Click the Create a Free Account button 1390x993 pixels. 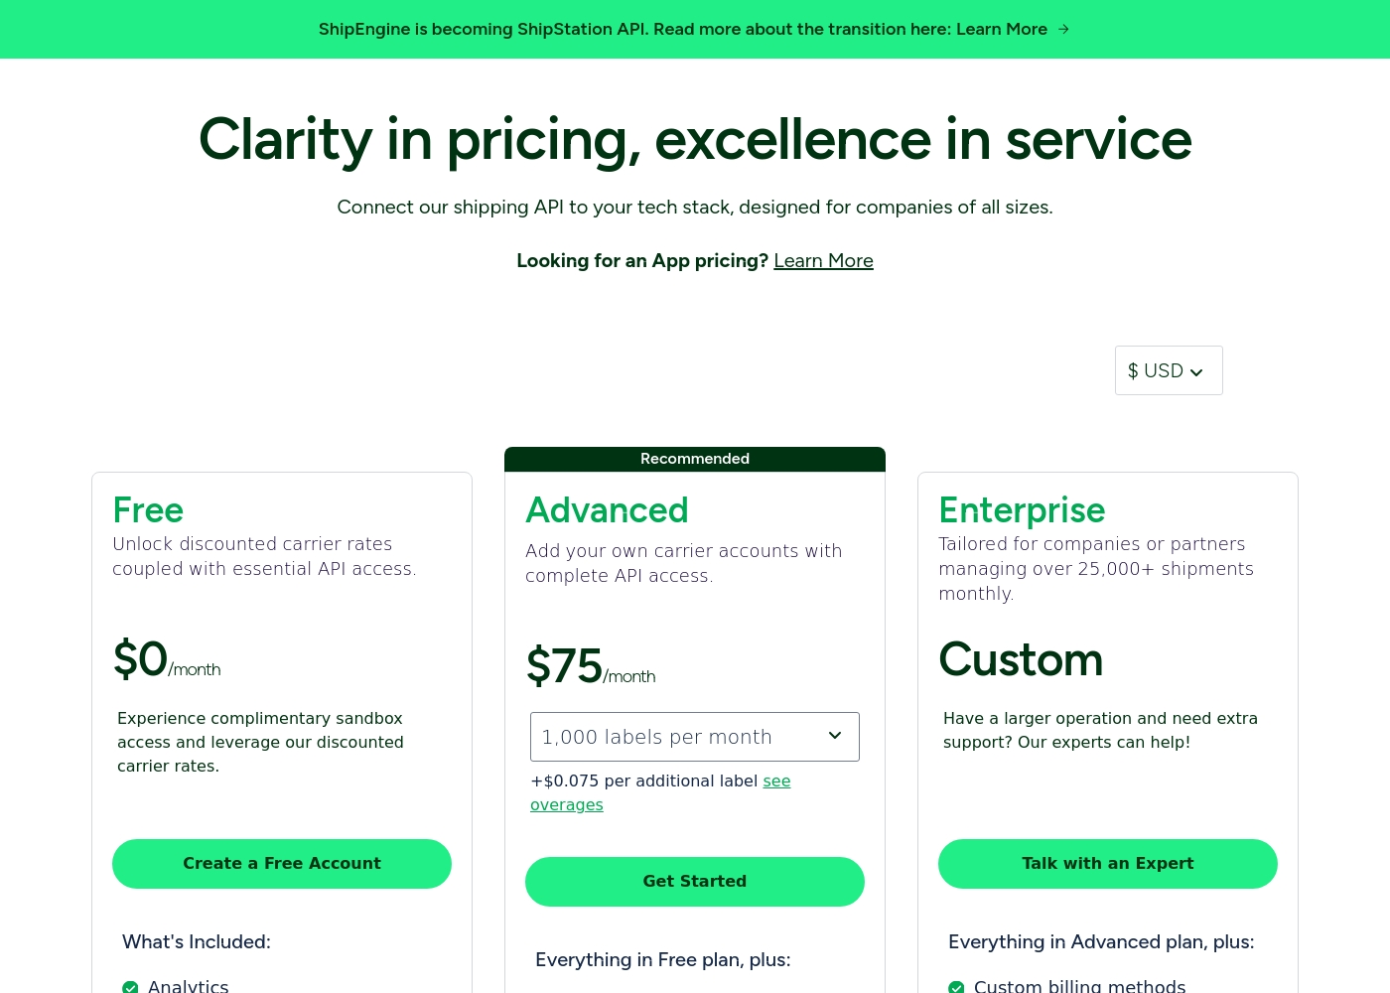point(282,864)
